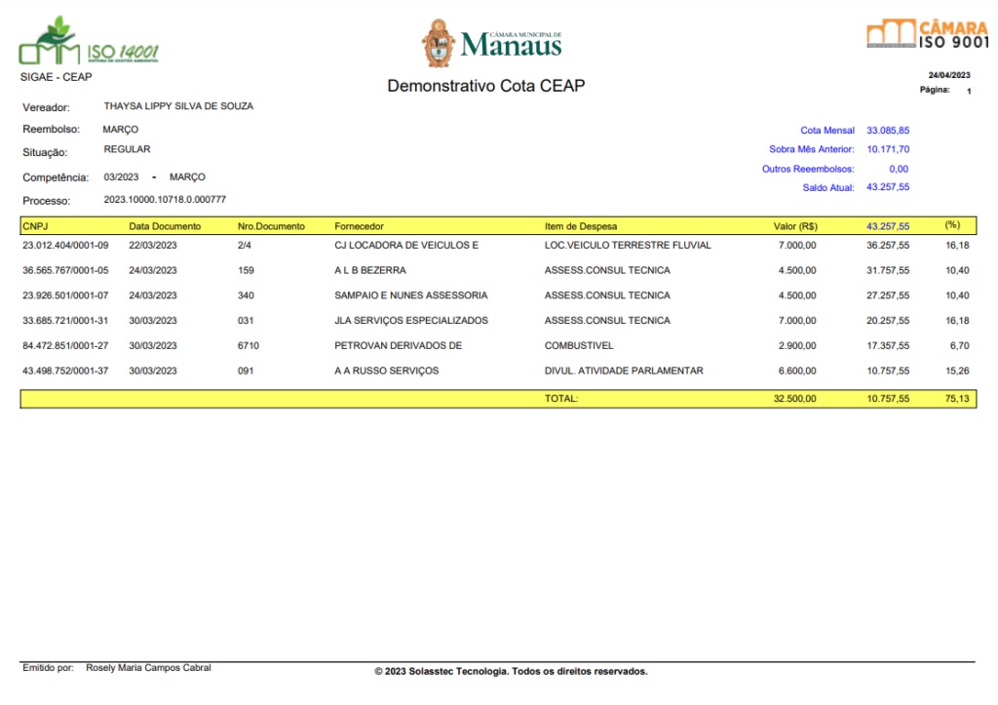Click supplier 'A A RUSSO SERVIÇOS'
998x705 pixels.
(x=386, y=371)
